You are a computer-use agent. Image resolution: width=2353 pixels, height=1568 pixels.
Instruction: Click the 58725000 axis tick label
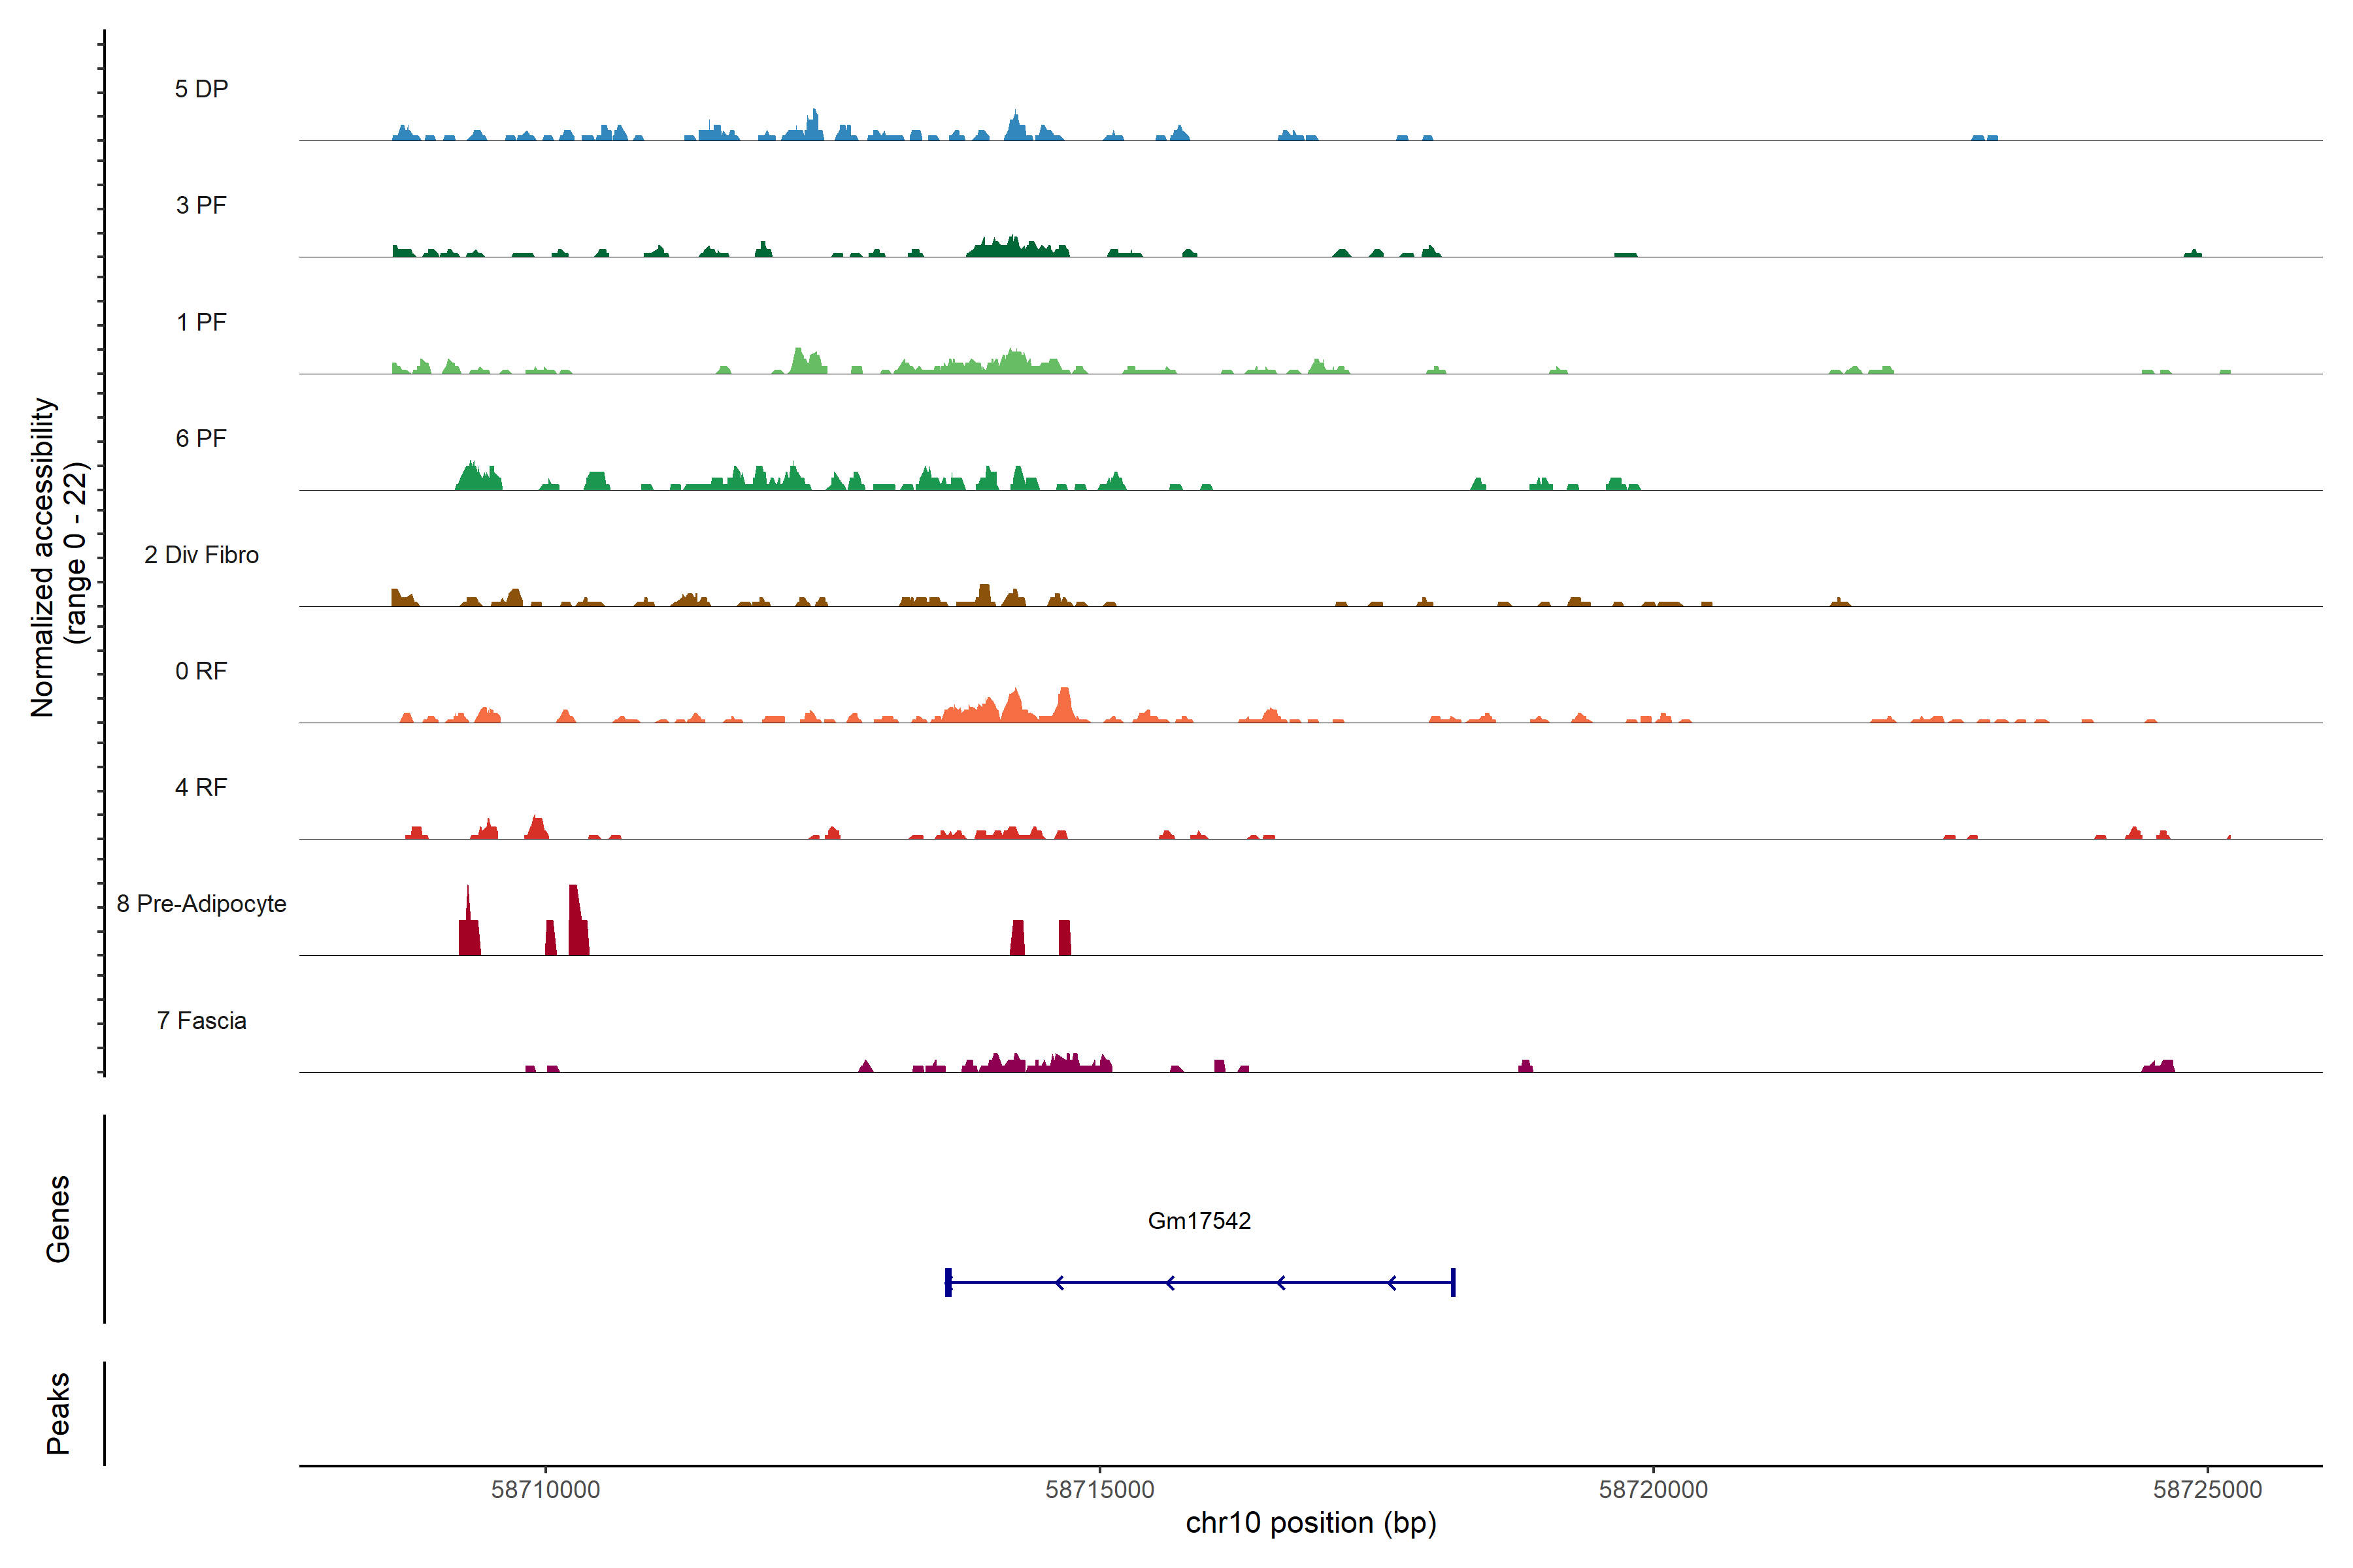(x=2207, y=1489)
